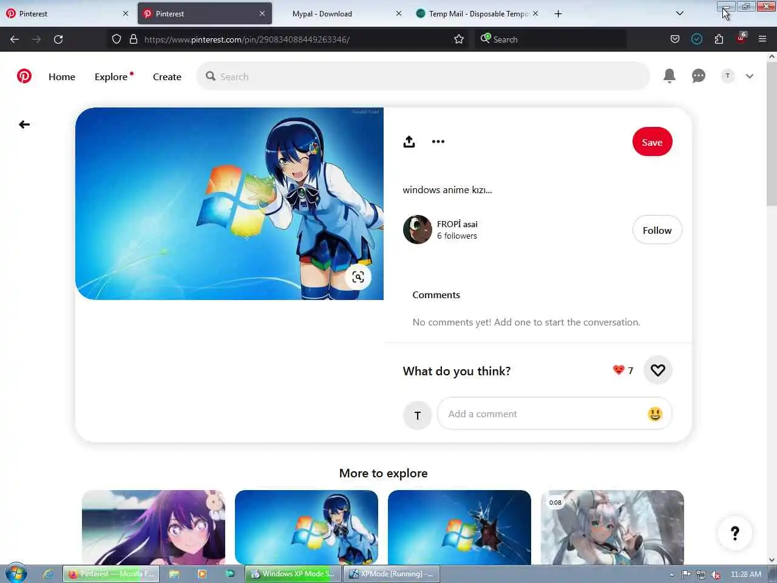Image resolution: width=777 pixels, height=583 pixels.
Task: Click the site security padlock icon
Action: click(134, 39)
